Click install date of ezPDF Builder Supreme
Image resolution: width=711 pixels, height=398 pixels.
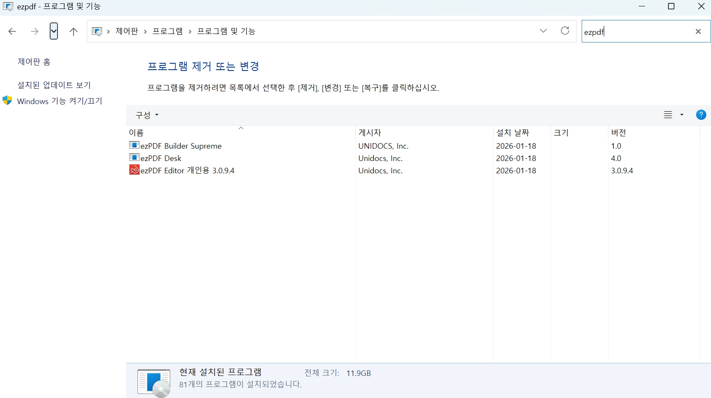pyautogui.click(x=516, y=146)
